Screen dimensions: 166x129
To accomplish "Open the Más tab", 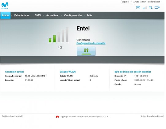I will click(90, 15).
